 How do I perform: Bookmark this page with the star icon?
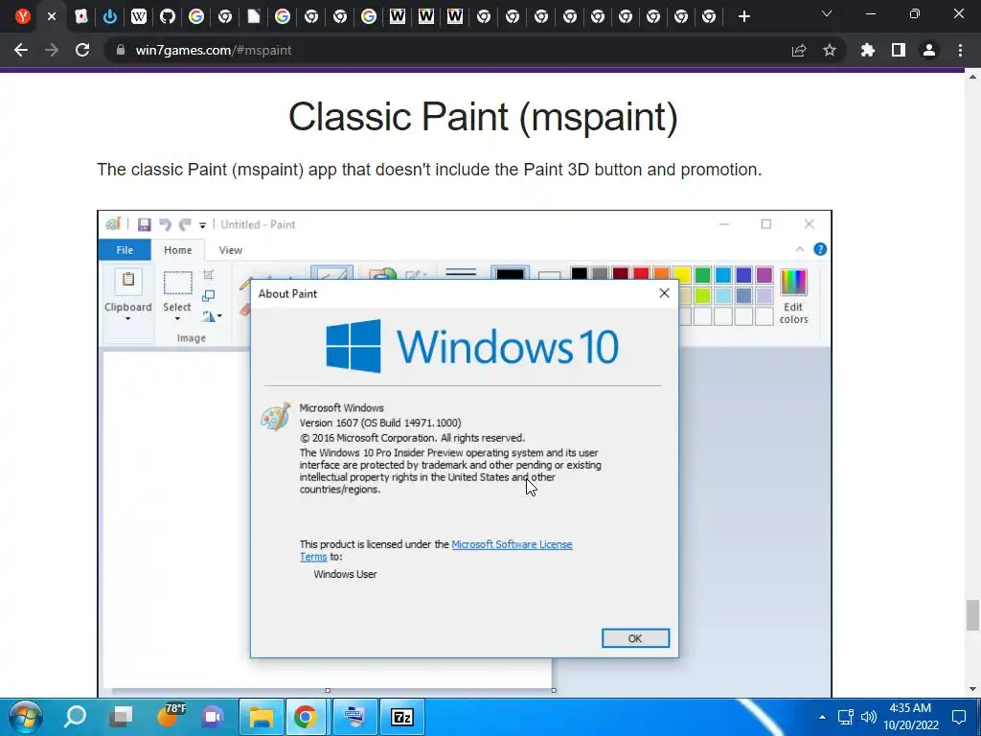click(830, 50)
